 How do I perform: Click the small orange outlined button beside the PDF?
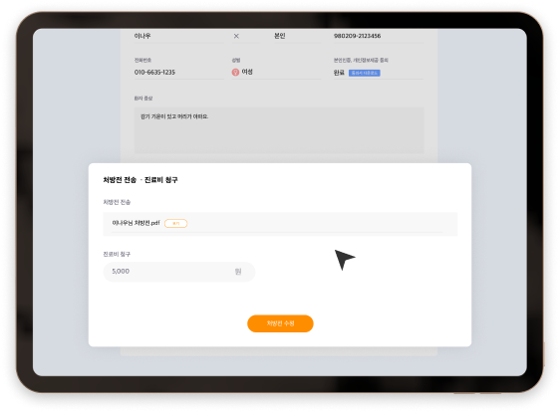[x=175, y=223]
